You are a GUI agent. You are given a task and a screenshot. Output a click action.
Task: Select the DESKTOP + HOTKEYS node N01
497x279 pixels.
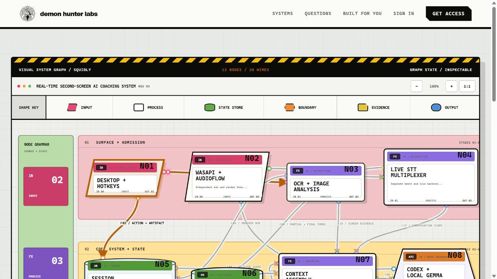[125, 178]
